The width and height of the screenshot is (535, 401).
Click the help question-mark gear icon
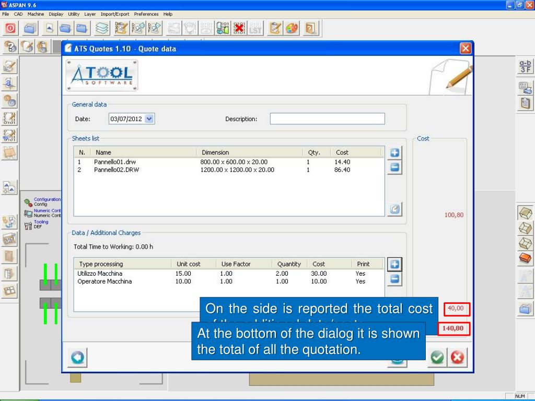tap(10, 46)
